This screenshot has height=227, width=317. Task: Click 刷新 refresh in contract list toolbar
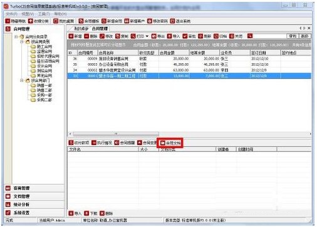pos(205,36)
